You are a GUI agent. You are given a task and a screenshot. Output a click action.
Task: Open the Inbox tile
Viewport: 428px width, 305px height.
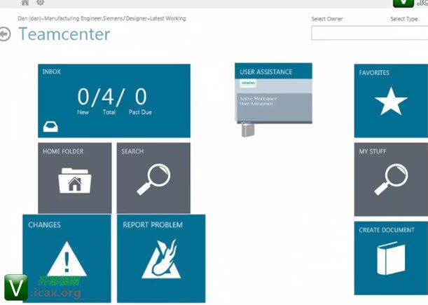pyautogui.click(x=114, y=100)
